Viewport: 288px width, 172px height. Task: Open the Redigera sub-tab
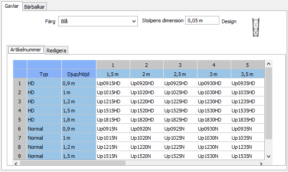tap(56, 51)
